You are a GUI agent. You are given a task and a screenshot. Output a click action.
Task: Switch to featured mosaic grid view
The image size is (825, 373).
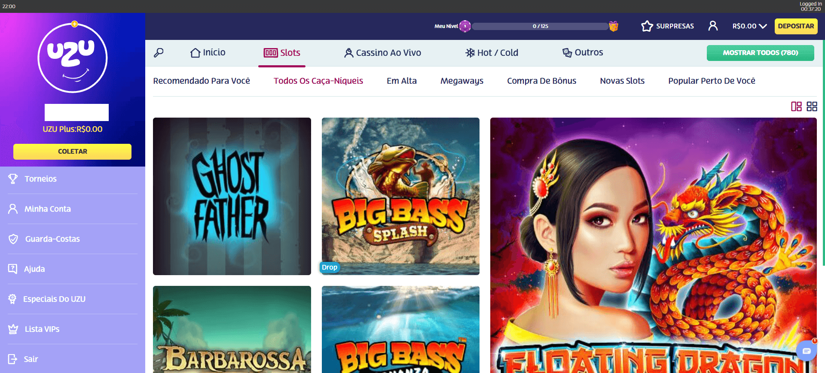(796, 106)
